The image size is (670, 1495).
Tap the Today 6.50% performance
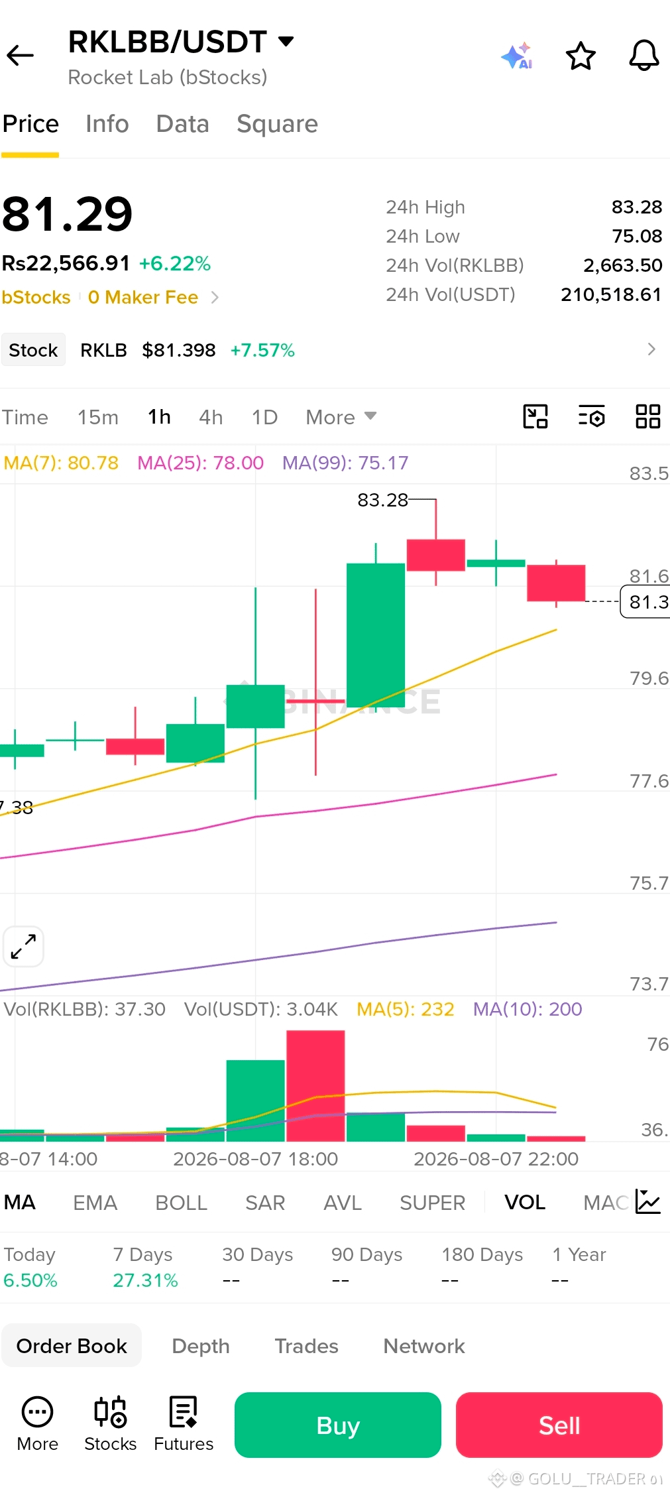pyautogui.click(x=30, y=1267)
